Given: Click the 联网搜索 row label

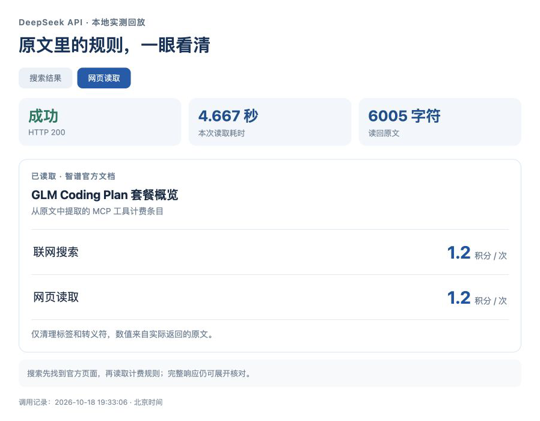Looking at the screenshot, I should pyautogui.click(x=56, y=252).
